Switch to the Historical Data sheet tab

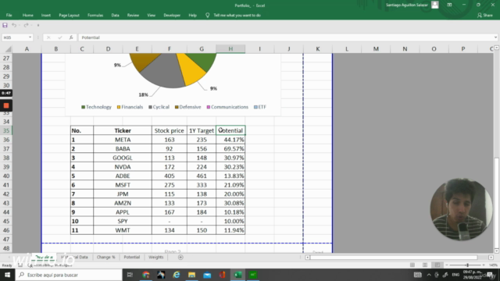click(74, 257)
